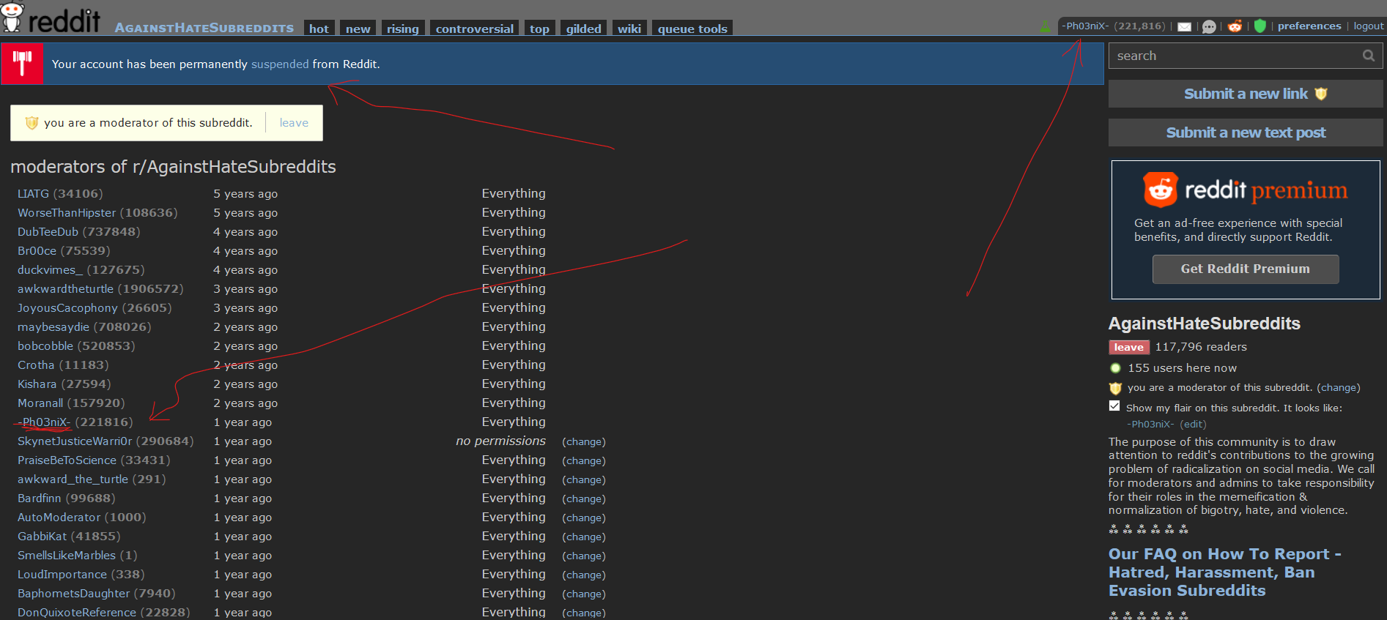The height and width of the screenshot is (620, 1387).
Task: Click logout link
Action: click(x=1369, y=26)
